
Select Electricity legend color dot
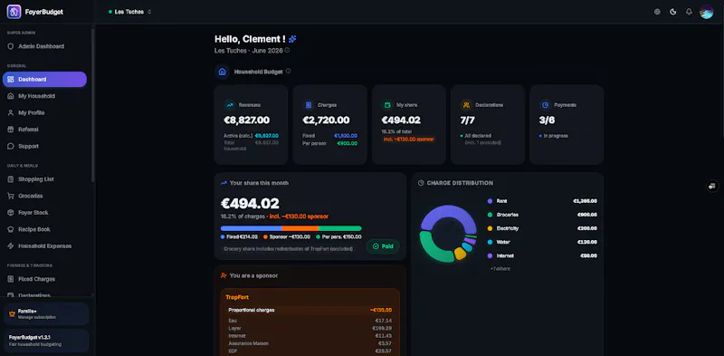490,228
